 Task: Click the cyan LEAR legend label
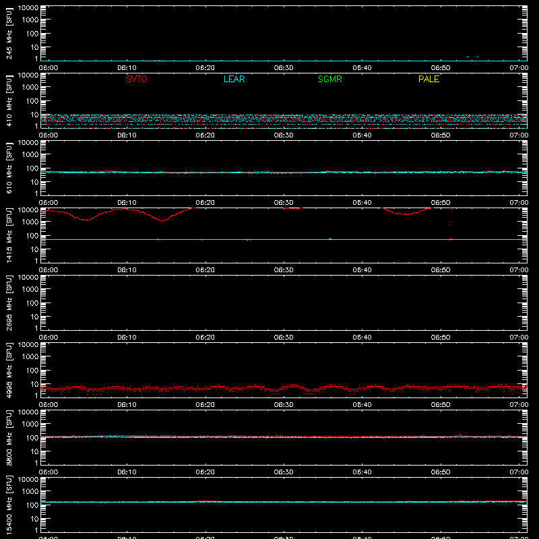pos(234,79)
